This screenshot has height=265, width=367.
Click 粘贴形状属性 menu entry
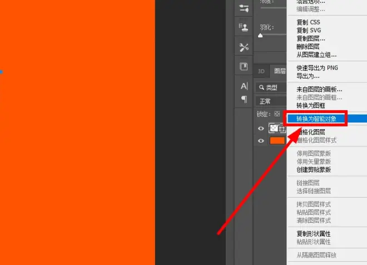[x=314, y=242]
